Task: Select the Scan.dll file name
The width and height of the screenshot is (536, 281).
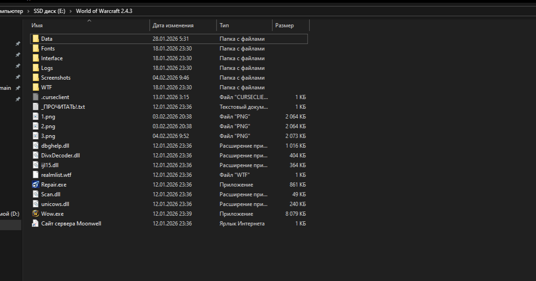Action: point(51,194)
